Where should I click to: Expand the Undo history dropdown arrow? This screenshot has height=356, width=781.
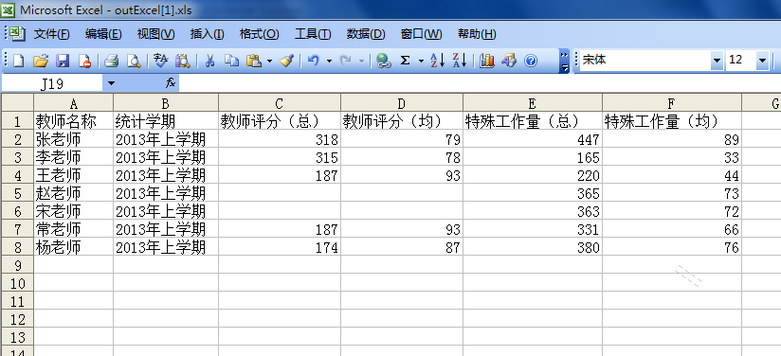point(329,62)
